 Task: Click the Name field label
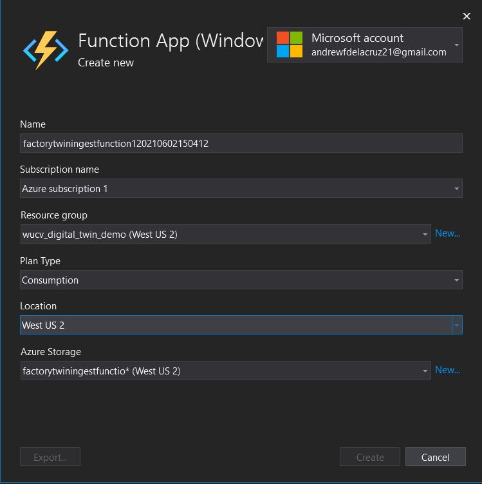pos(33,124)
